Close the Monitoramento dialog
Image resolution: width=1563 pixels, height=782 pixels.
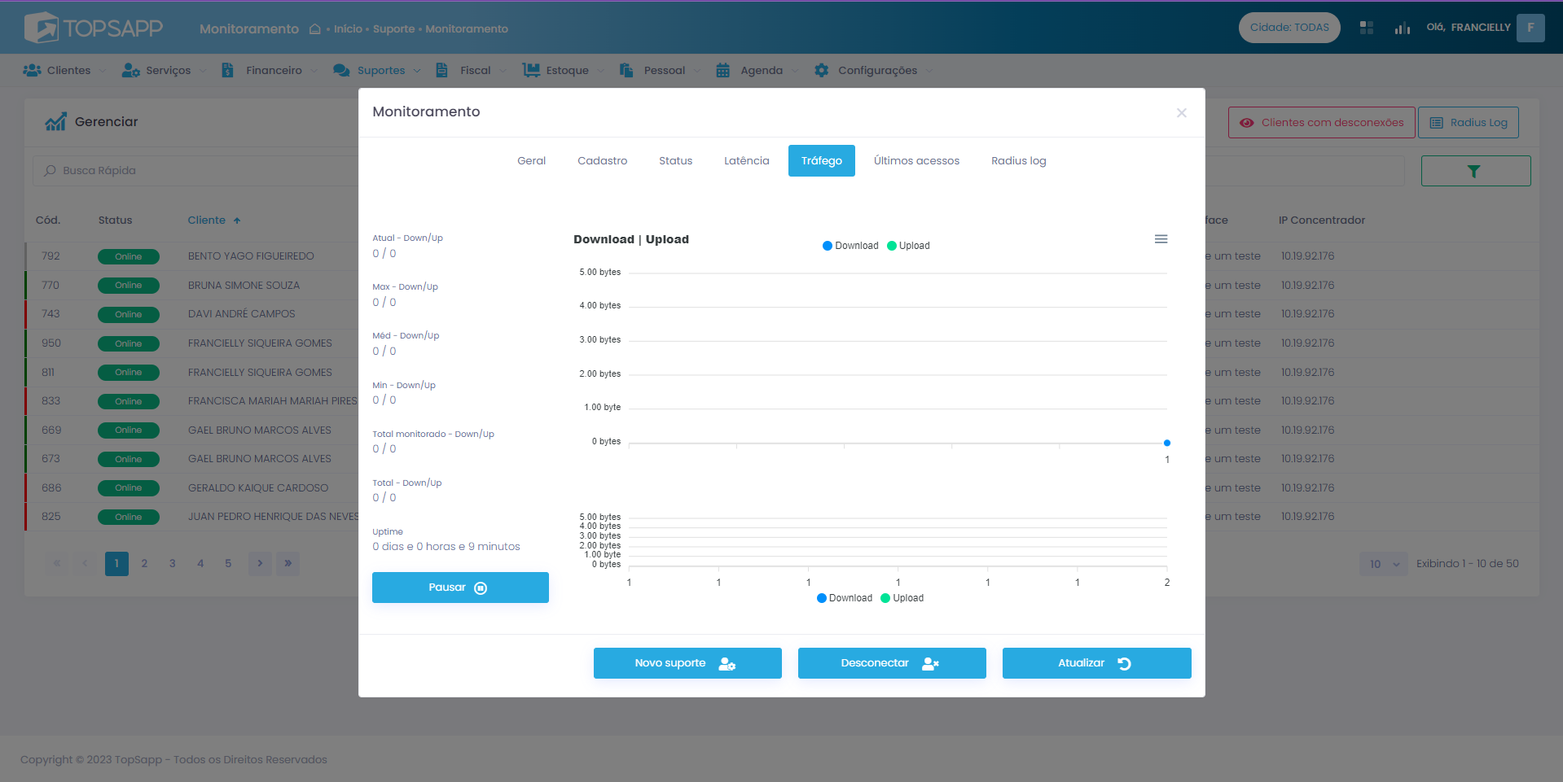(1182, 113)
